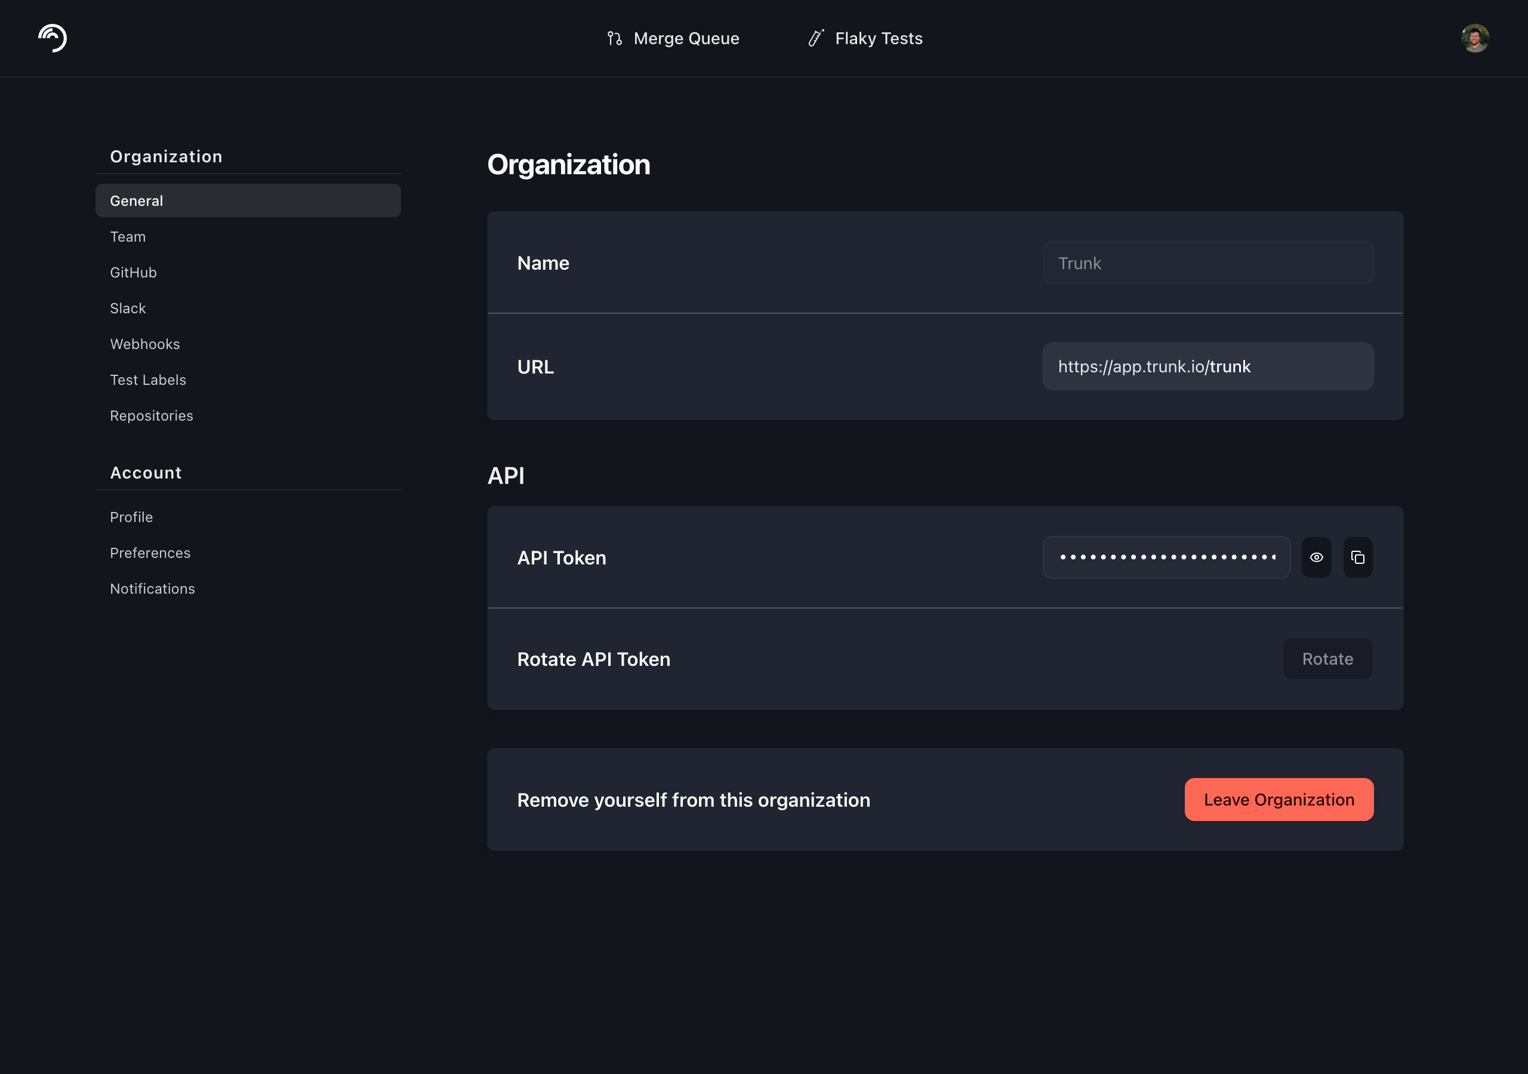Click the masked API Token field

click(x=1167, y=557)
